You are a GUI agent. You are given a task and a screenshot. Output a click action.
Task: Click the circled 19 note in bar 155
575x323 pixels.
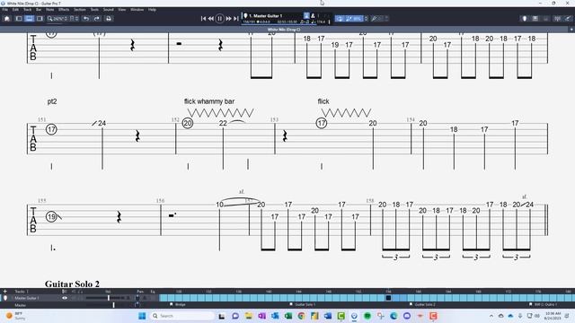point(51,216)
